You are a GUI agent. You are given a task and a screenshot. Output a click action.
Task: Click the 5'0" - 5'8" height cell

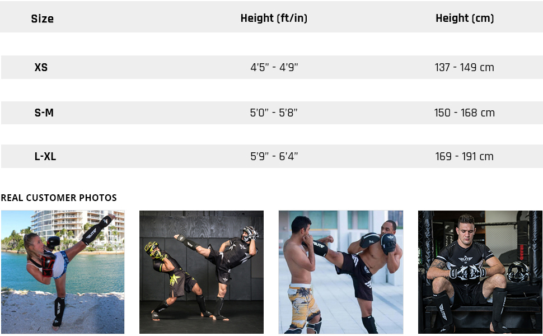click(274, 113)
